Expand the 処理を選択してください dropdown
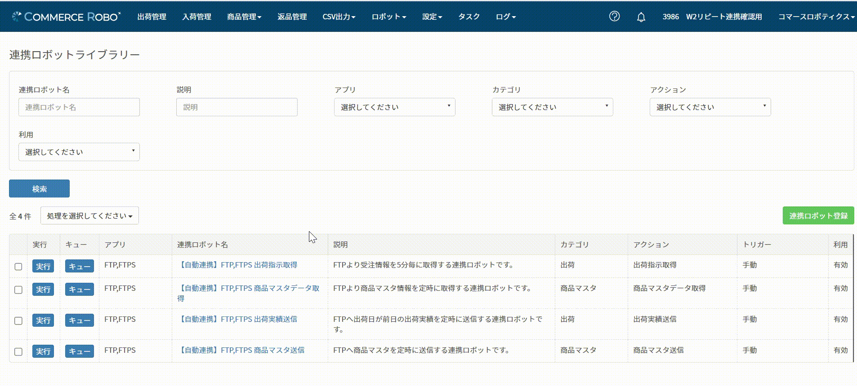 coord(89,216)
